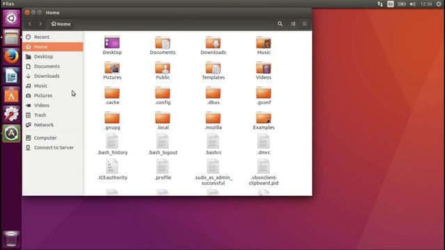Open the Pictures folder icon
Image resolution: width=445 pixels, height=250 pixels.
pyautogui.click(x=112, y=68)
